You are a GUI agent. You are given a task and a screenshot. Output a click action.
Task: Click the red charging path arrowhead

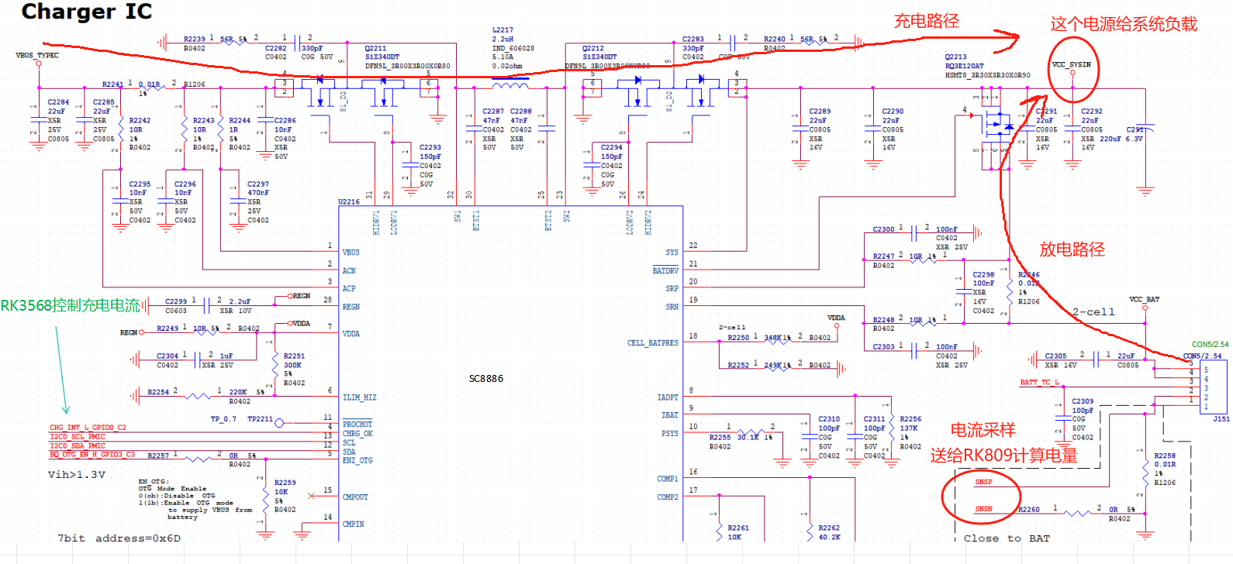[x=1008, y=36]
